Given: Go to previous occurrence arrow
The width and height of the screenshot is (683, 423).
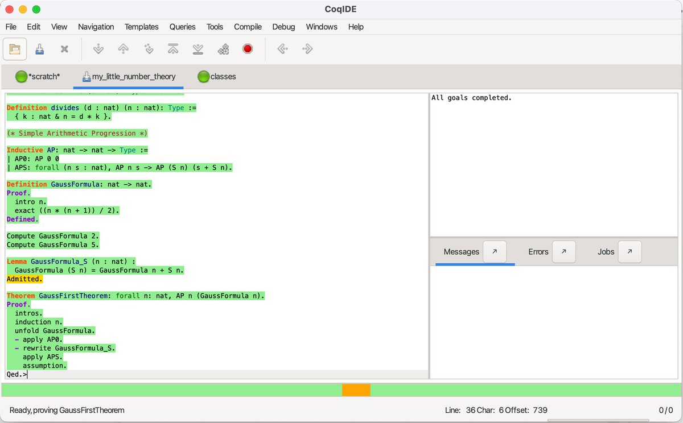Looking at the screenshot, I should click(x=282, y=49).
